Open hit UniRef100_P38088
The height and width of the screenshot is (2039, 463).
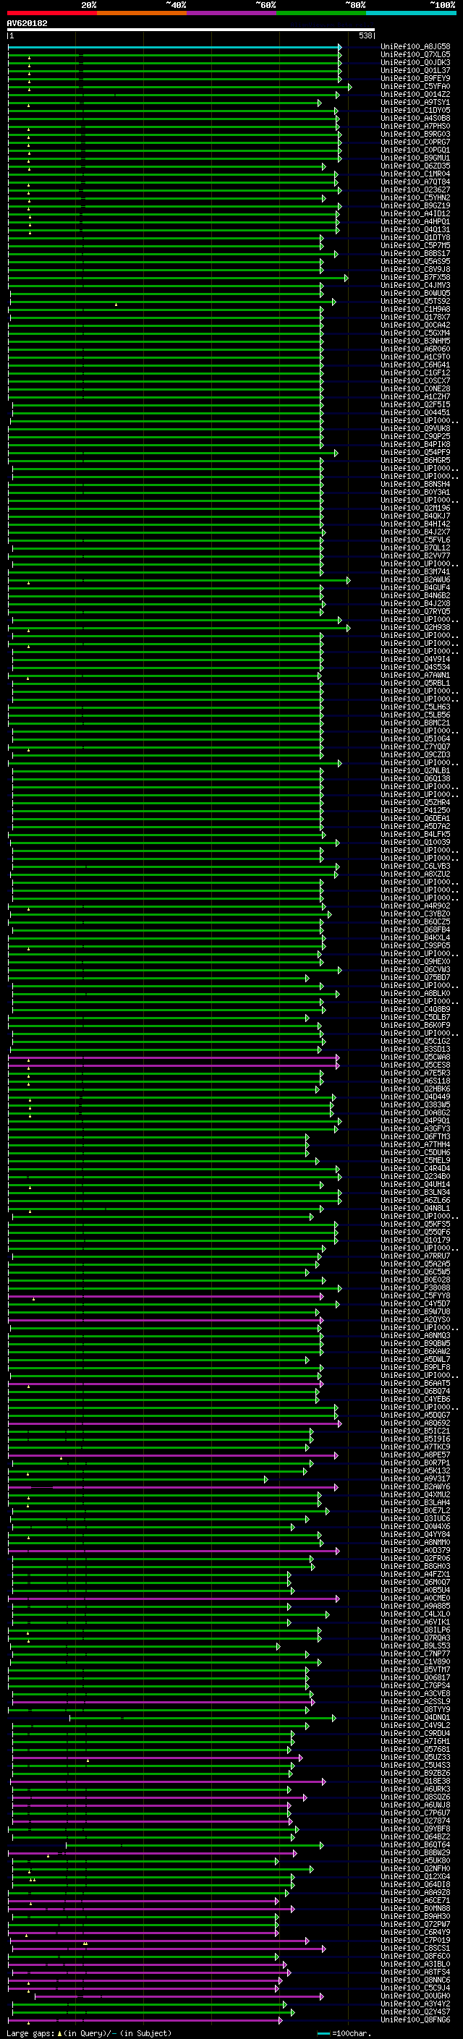pyautogui.click(x=415, y=1287)
